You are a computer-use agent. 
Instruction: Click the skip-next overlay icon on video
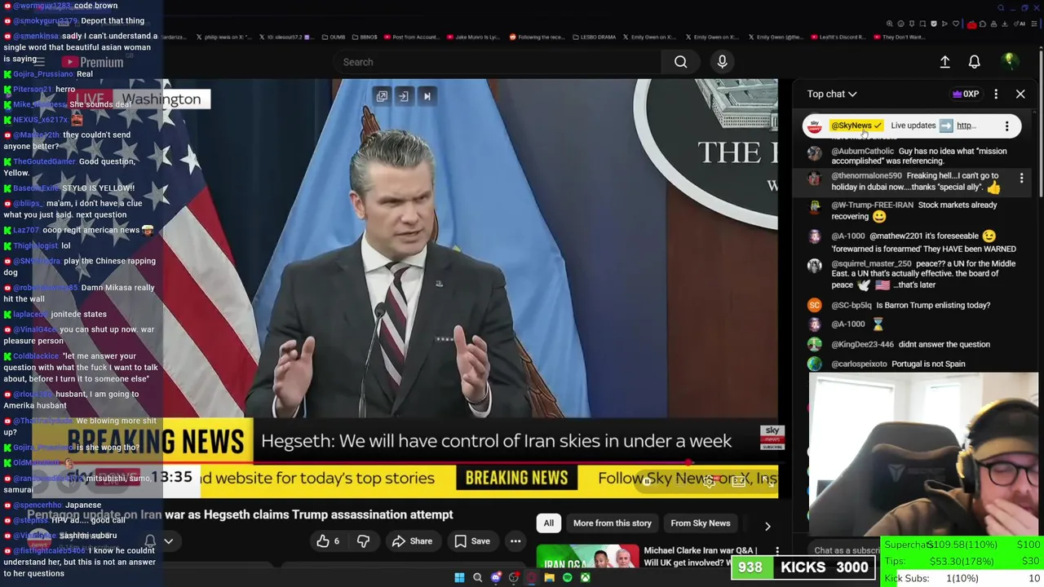[x=427, y=96]
